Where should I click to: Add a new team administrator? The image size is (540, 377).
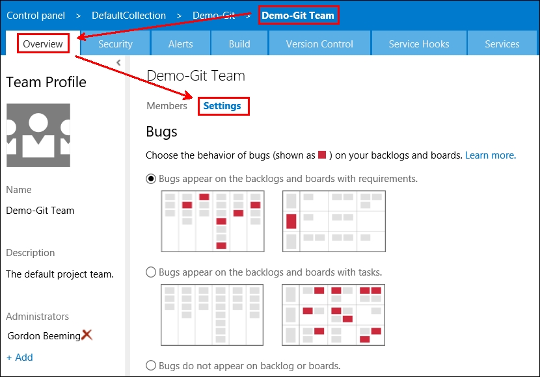(20, 357)
